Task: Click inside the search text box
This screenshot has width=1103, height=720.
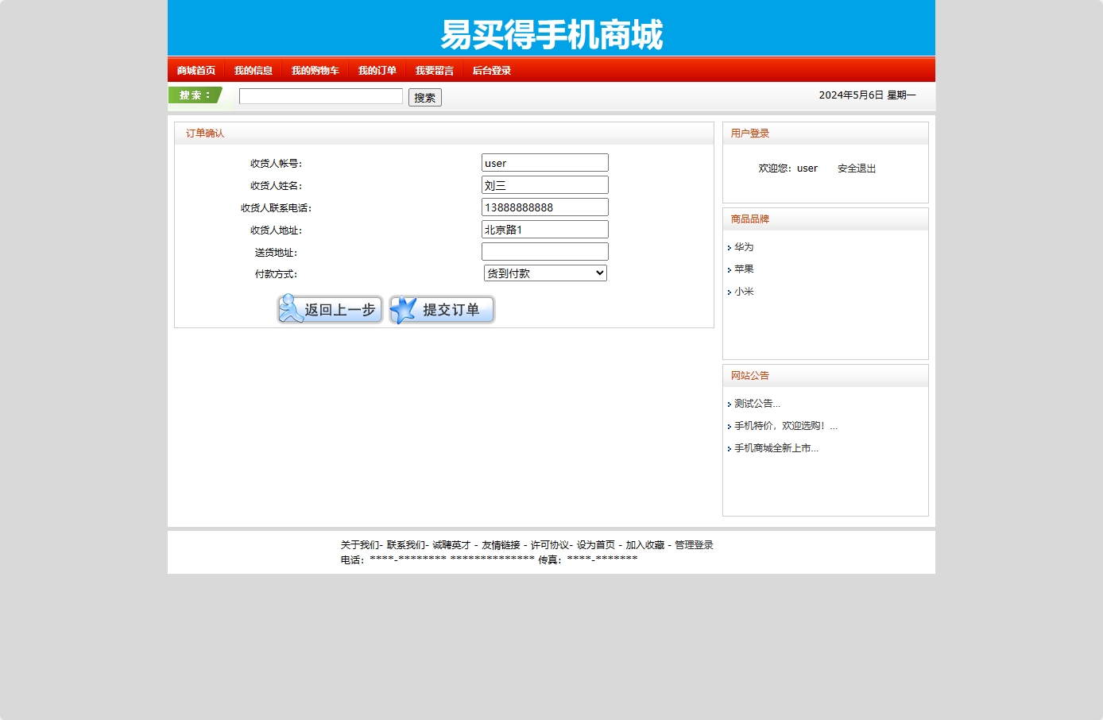Action: 320,95
